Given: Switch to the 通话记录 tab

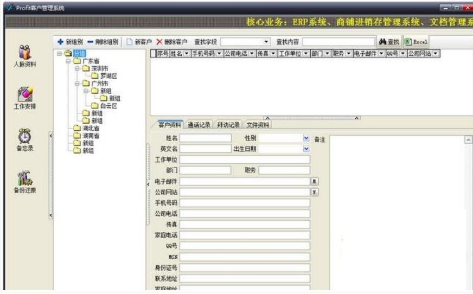Looking at the screenshot, I should tap(199, 125).
